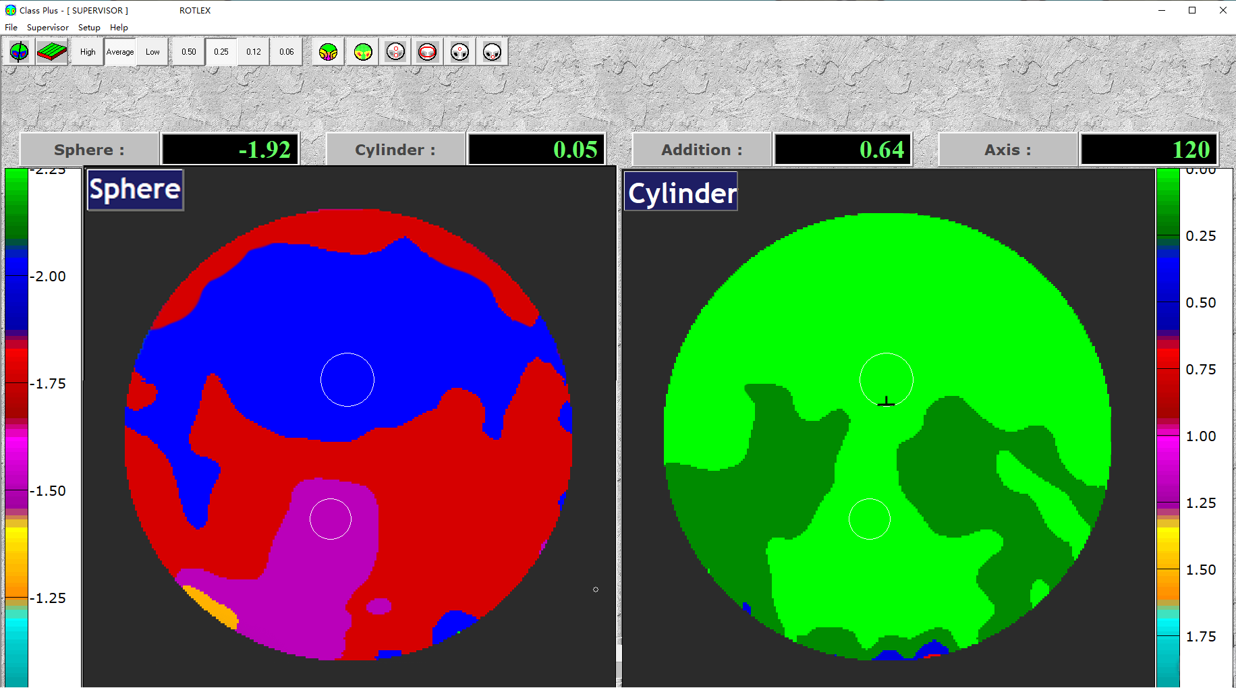Select the lens icon with two red circles

395,52
